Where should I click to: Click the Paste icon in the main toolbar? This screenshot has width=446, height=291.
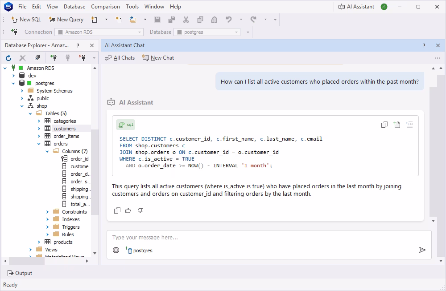pos(214,20)
